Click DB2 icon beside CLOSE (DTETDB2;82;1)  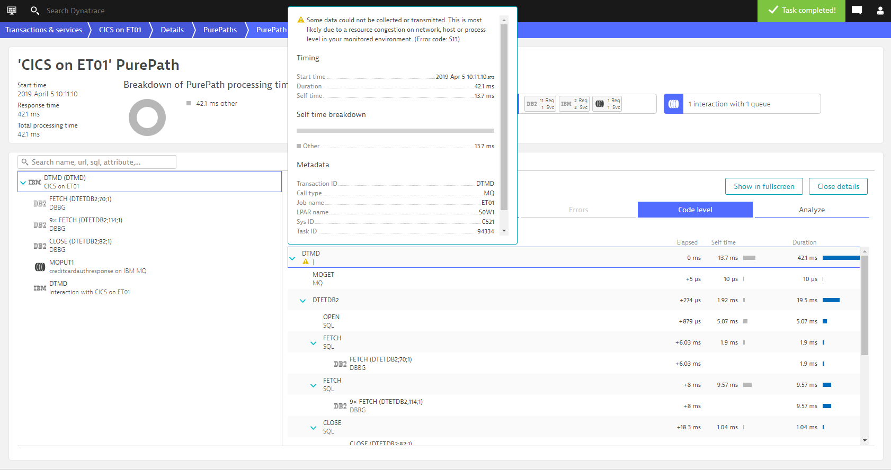point(40,246)
